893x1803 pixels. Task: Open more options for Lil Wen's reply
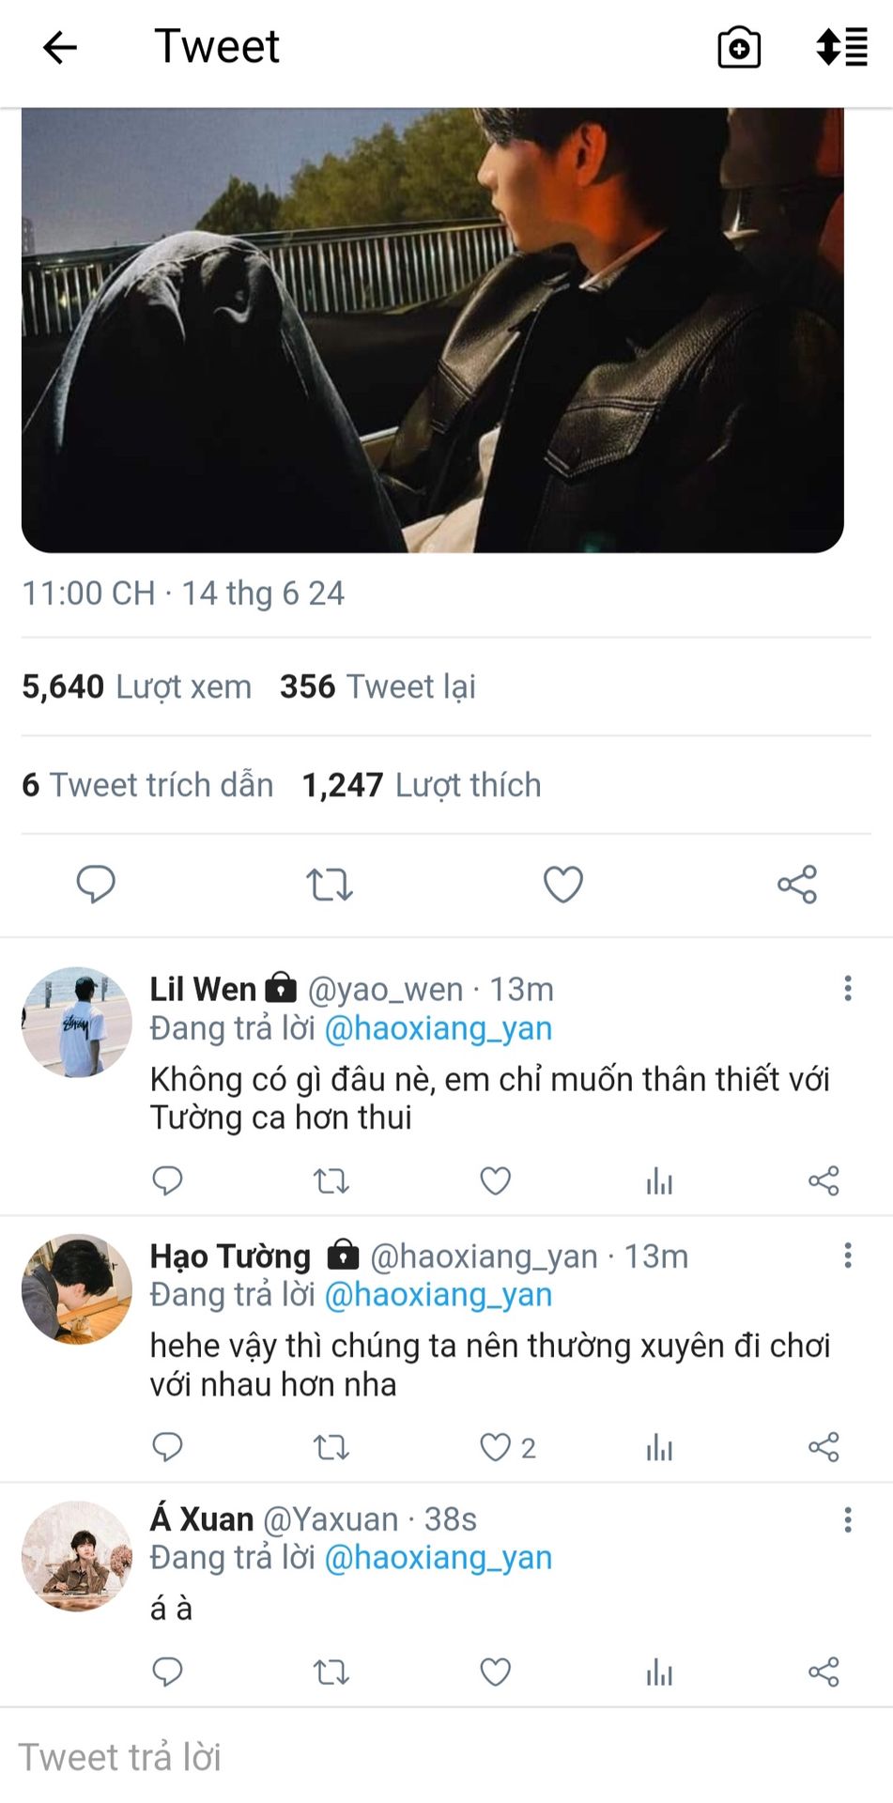848,988
